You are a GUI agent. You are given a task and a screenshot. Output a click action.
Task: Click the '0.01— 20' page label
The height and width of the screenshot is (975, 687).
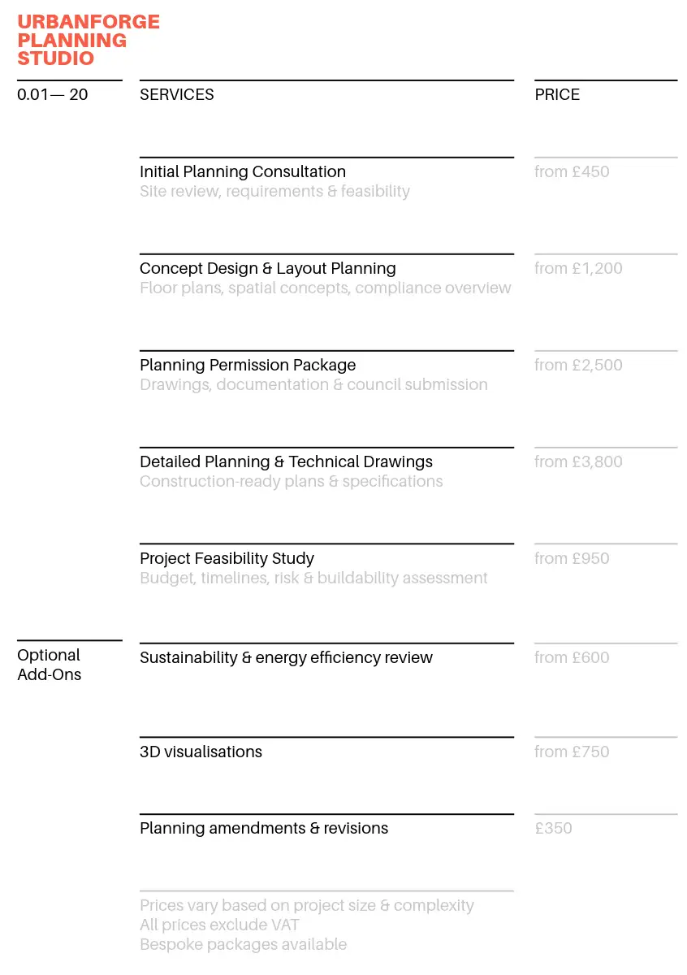click(53, 95)
